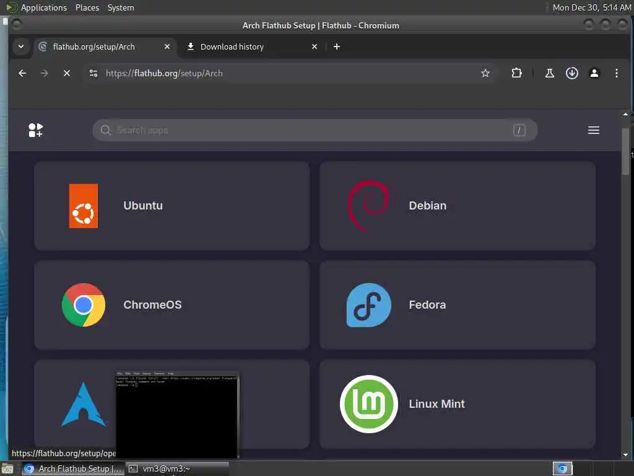Click the terminal window preview thumbnail
634x476 pixels.
[x=178, y=415]
